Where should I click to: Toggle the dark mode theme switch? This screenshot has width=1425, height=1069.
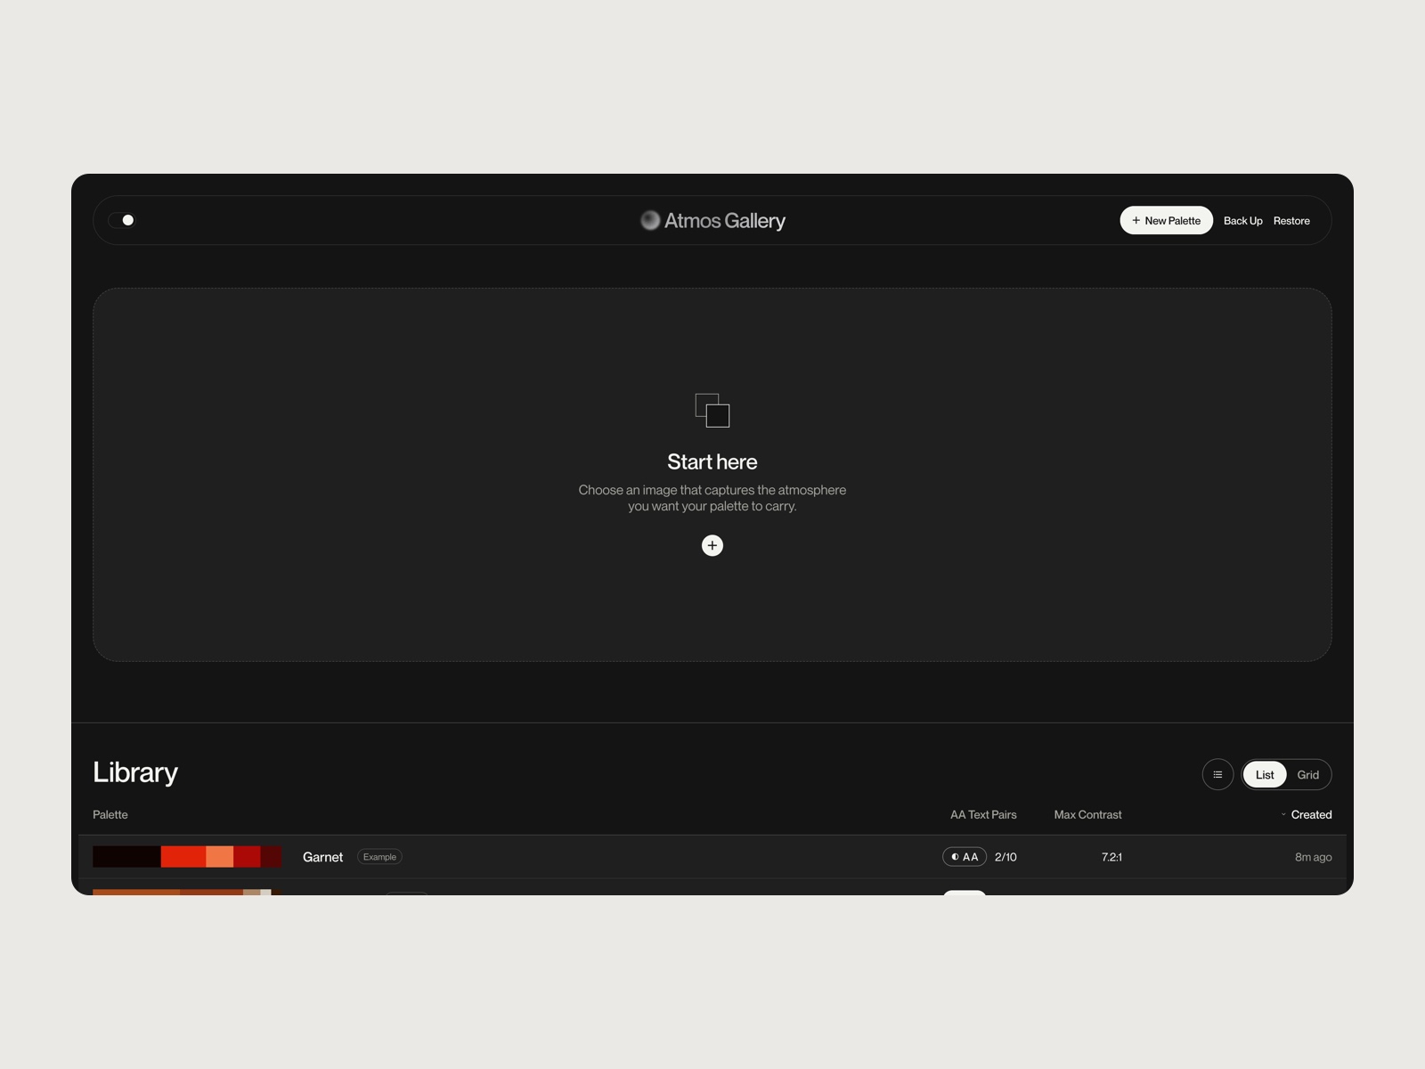click(x=122, y=220)
